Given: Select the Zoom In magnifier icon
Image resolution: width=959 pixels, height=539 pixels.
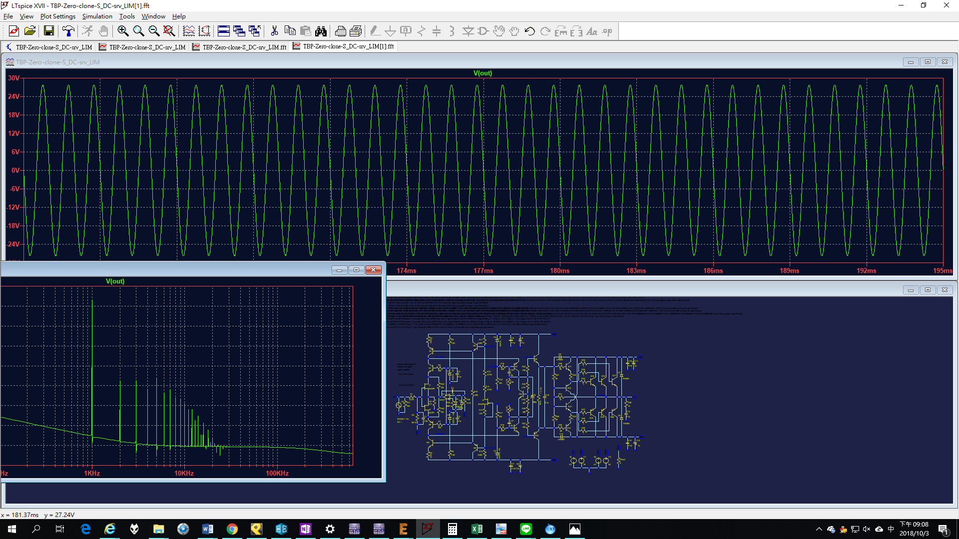Looking at the screenshot, I should click(x=123, y=31).
